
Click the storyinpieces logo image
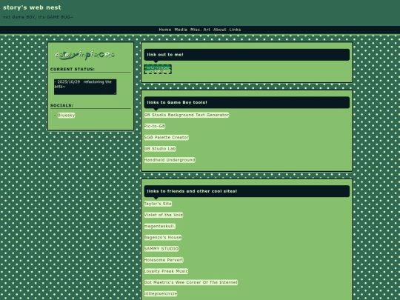pos(85,55)
